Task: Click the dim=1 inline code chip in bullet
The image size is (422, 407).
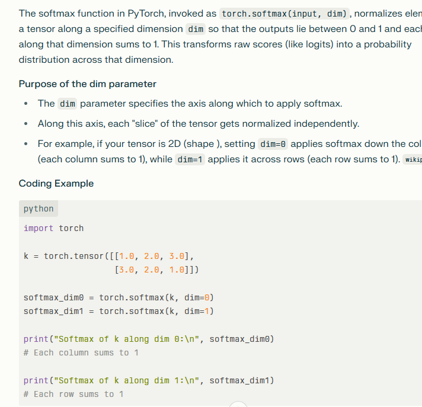Action: click(190, 159)
